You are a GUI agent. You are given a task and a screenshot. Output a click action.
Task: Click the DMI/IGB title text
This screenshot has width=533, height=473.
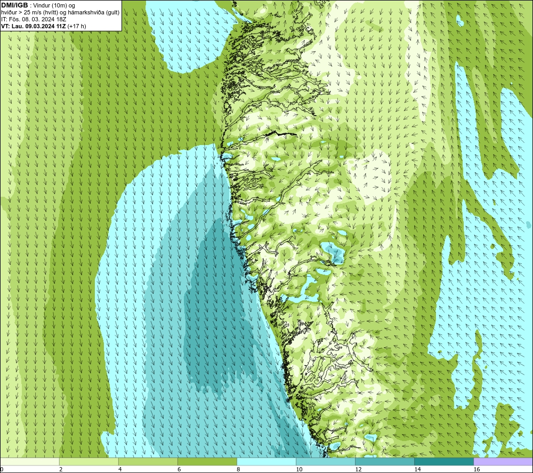14,5
